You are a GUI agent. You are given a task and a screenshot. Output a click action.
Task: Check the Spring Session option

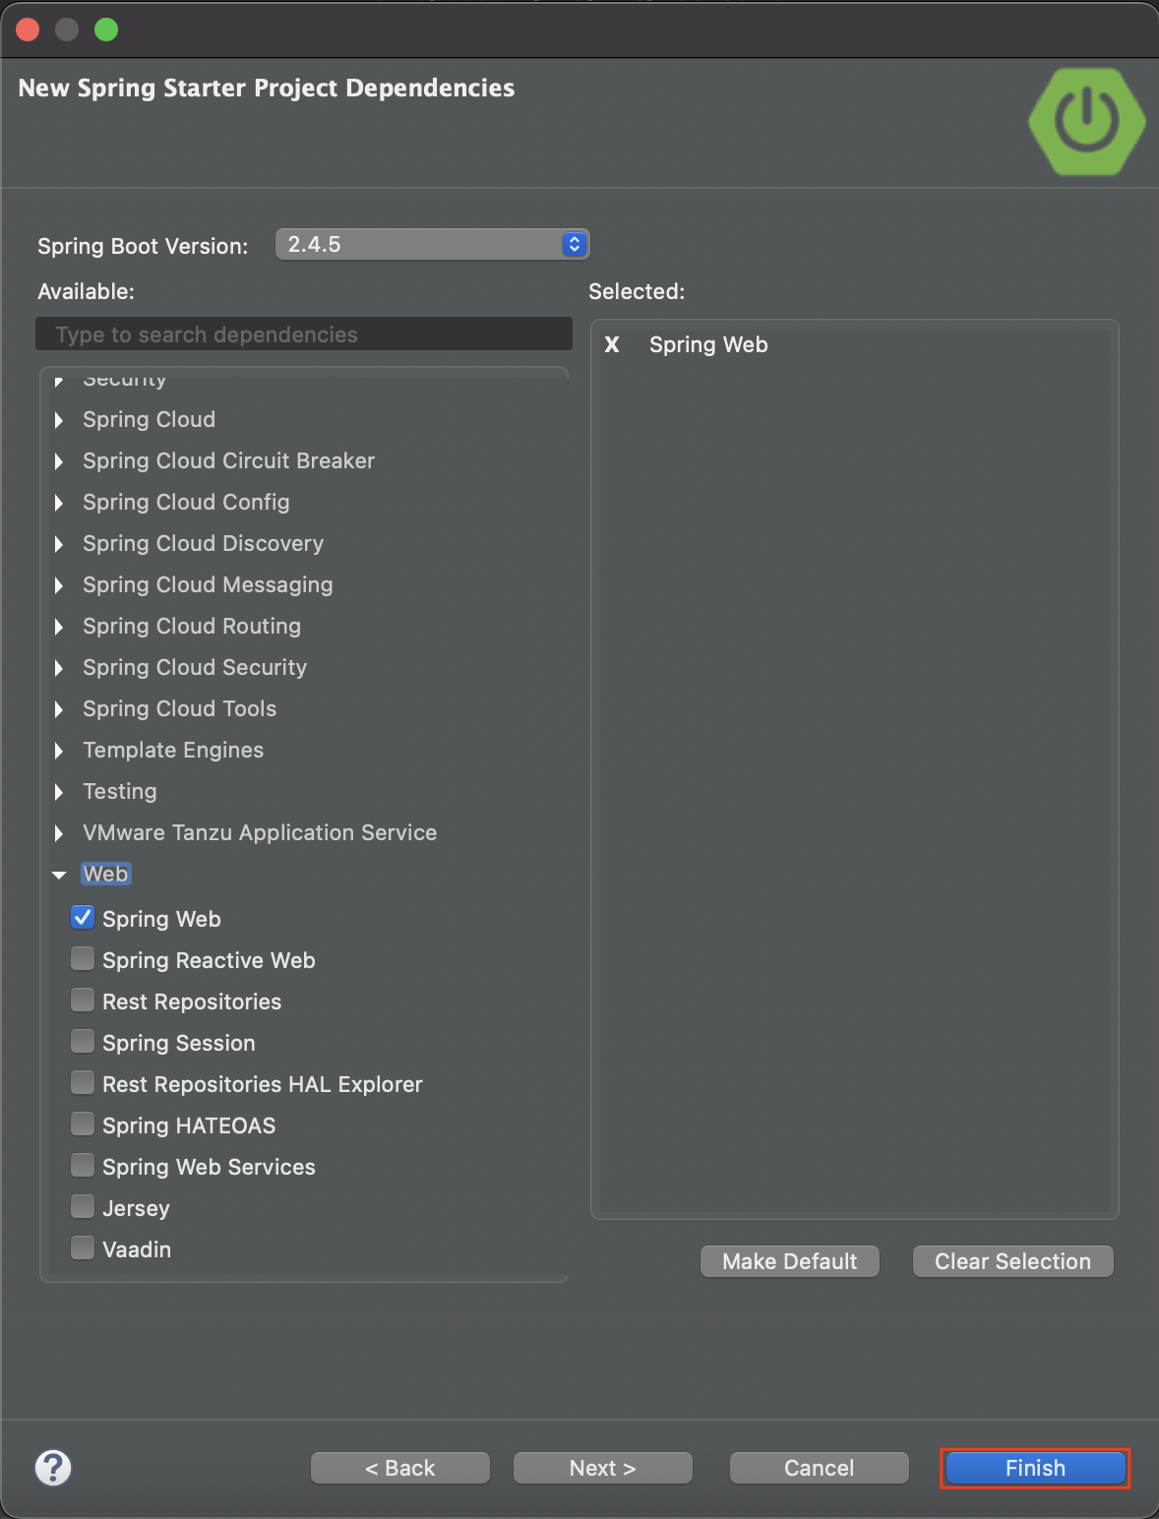click(x=83, y=1042)
